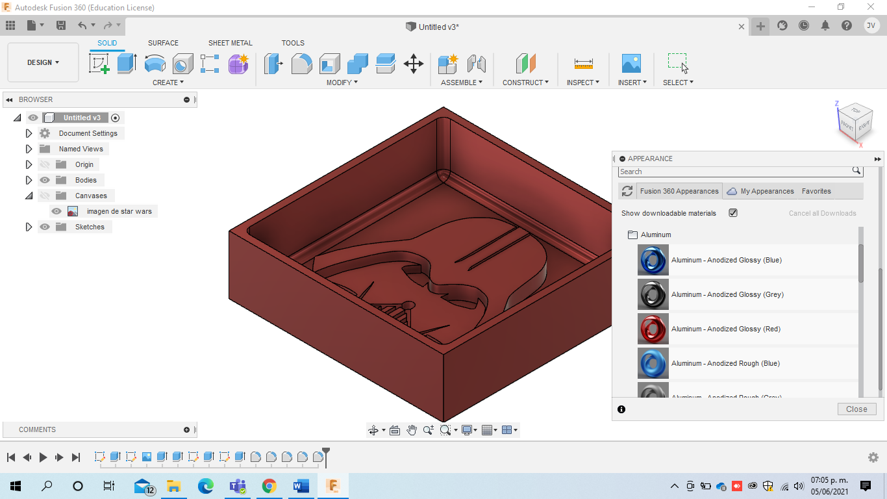This screenshot has height=499, width=887.
Task: Click the ViewCube orientation control
Action: pyautogui.click(x=856, y=123)
